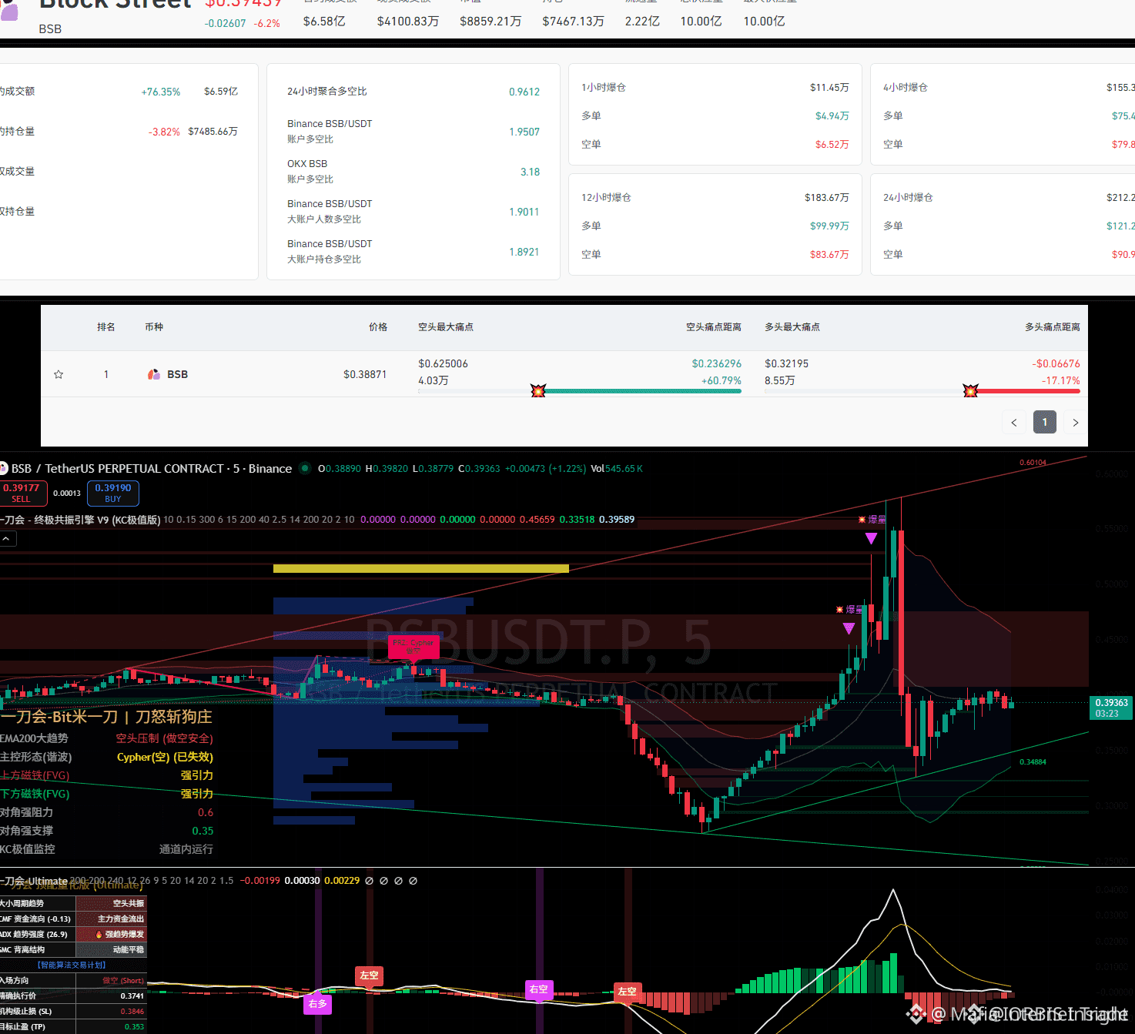Click the magenta 右多 signal tag
This screenshot has width=1135, height=1034.
tap(317, 1004)
